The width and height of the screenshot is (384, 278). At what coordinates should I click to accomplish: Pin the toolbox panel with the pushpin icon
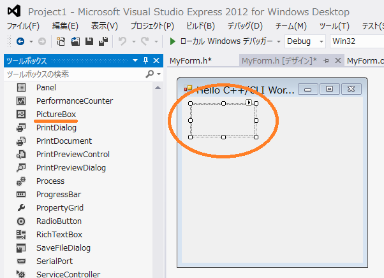point(145,60)
